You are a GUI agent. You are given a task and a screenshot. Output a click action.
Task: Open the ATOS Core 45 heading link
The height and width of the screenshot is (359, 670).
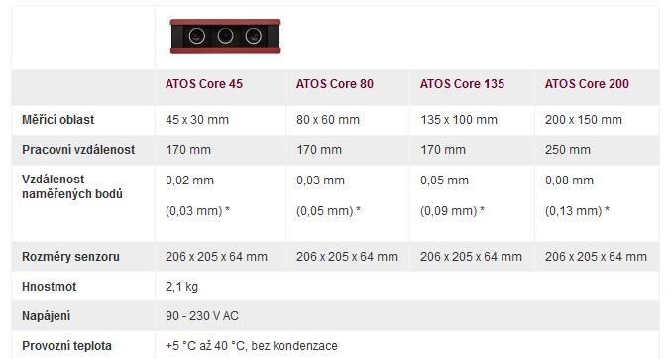(x=204, y=84)
